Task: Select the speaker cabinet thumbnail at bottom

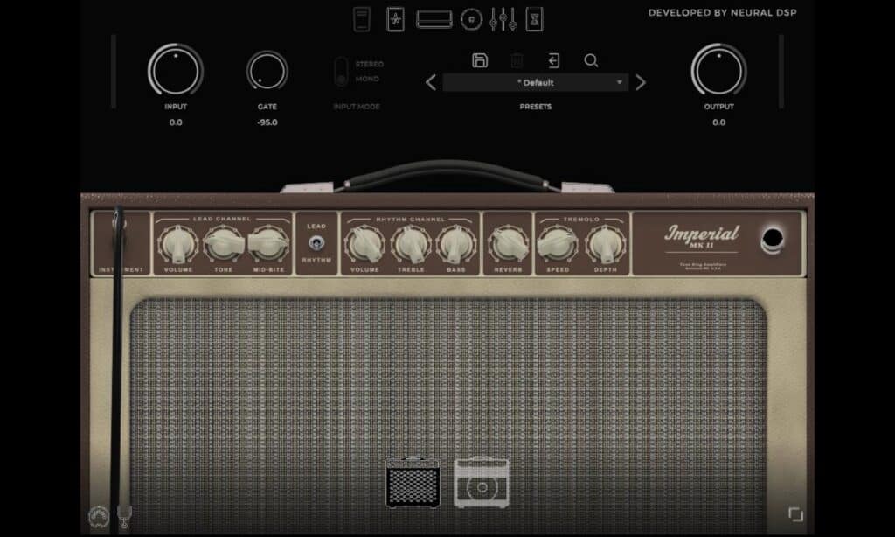Action: point(482,483)
